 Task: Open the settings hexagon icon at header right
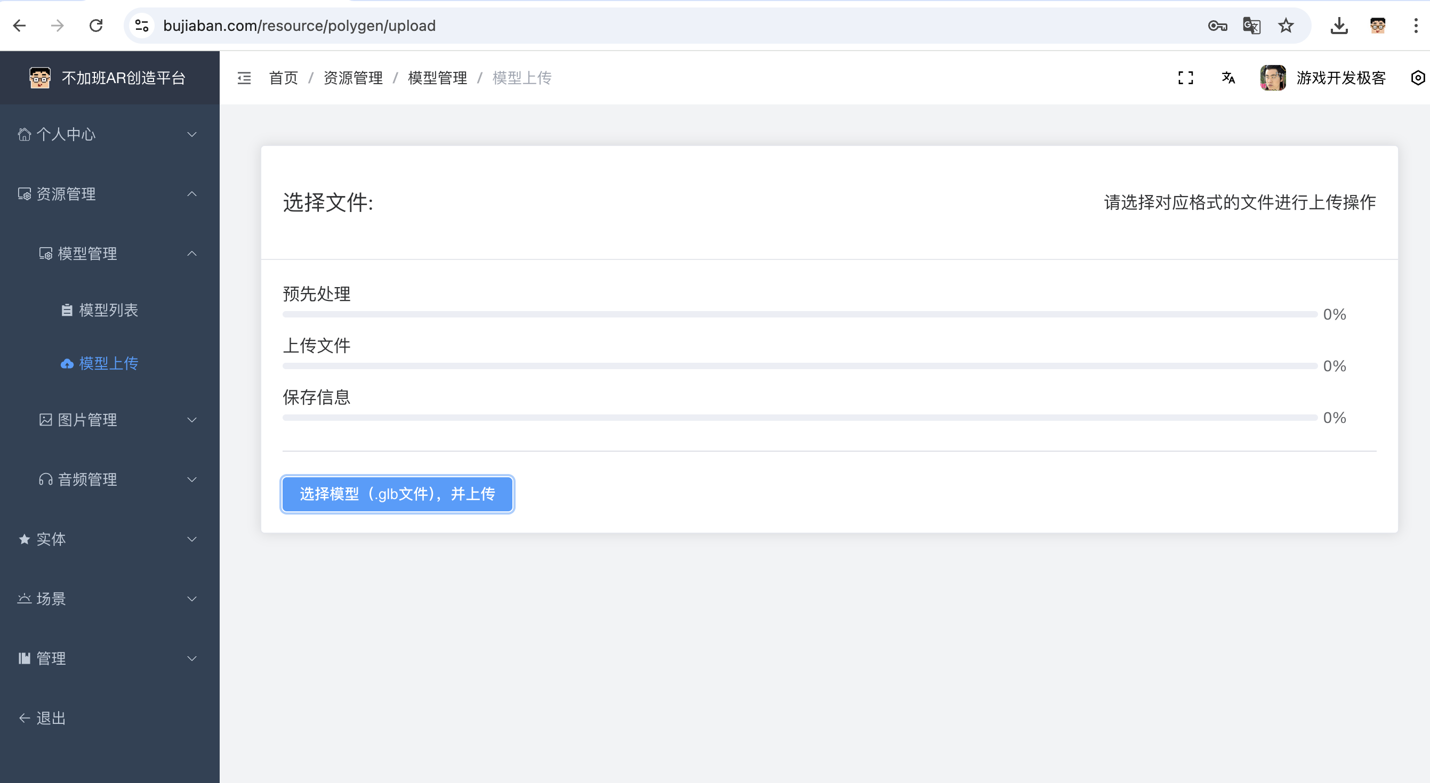tap(1418, 78)
